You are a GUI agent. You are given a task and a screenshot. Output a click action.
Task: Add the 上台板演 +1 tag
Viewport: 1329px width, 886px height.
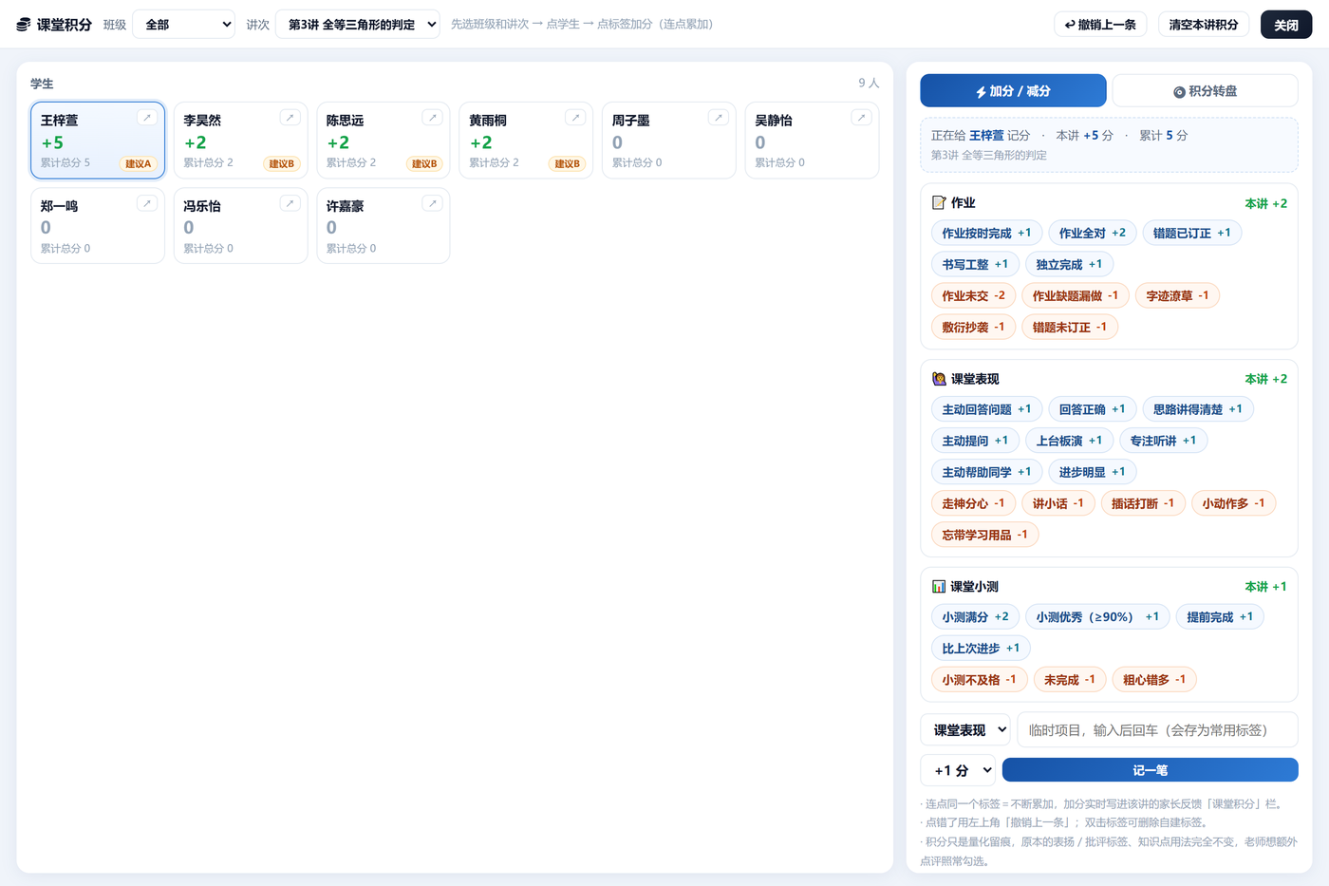(x=1069, y=441)
